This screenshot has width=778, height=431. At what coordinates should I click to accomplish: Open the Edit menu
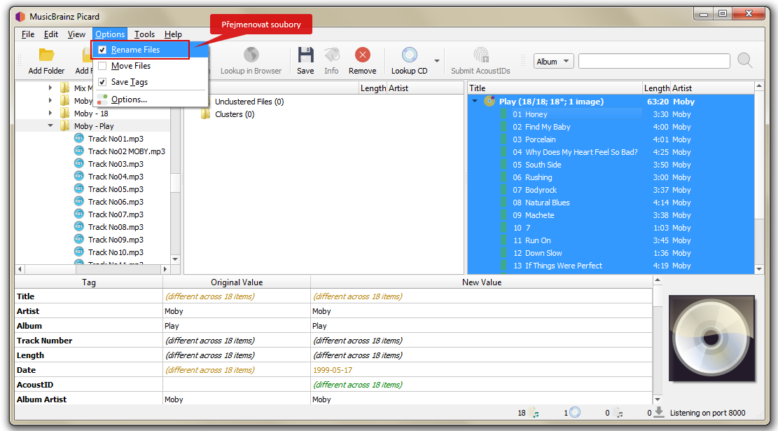(51, 34)
